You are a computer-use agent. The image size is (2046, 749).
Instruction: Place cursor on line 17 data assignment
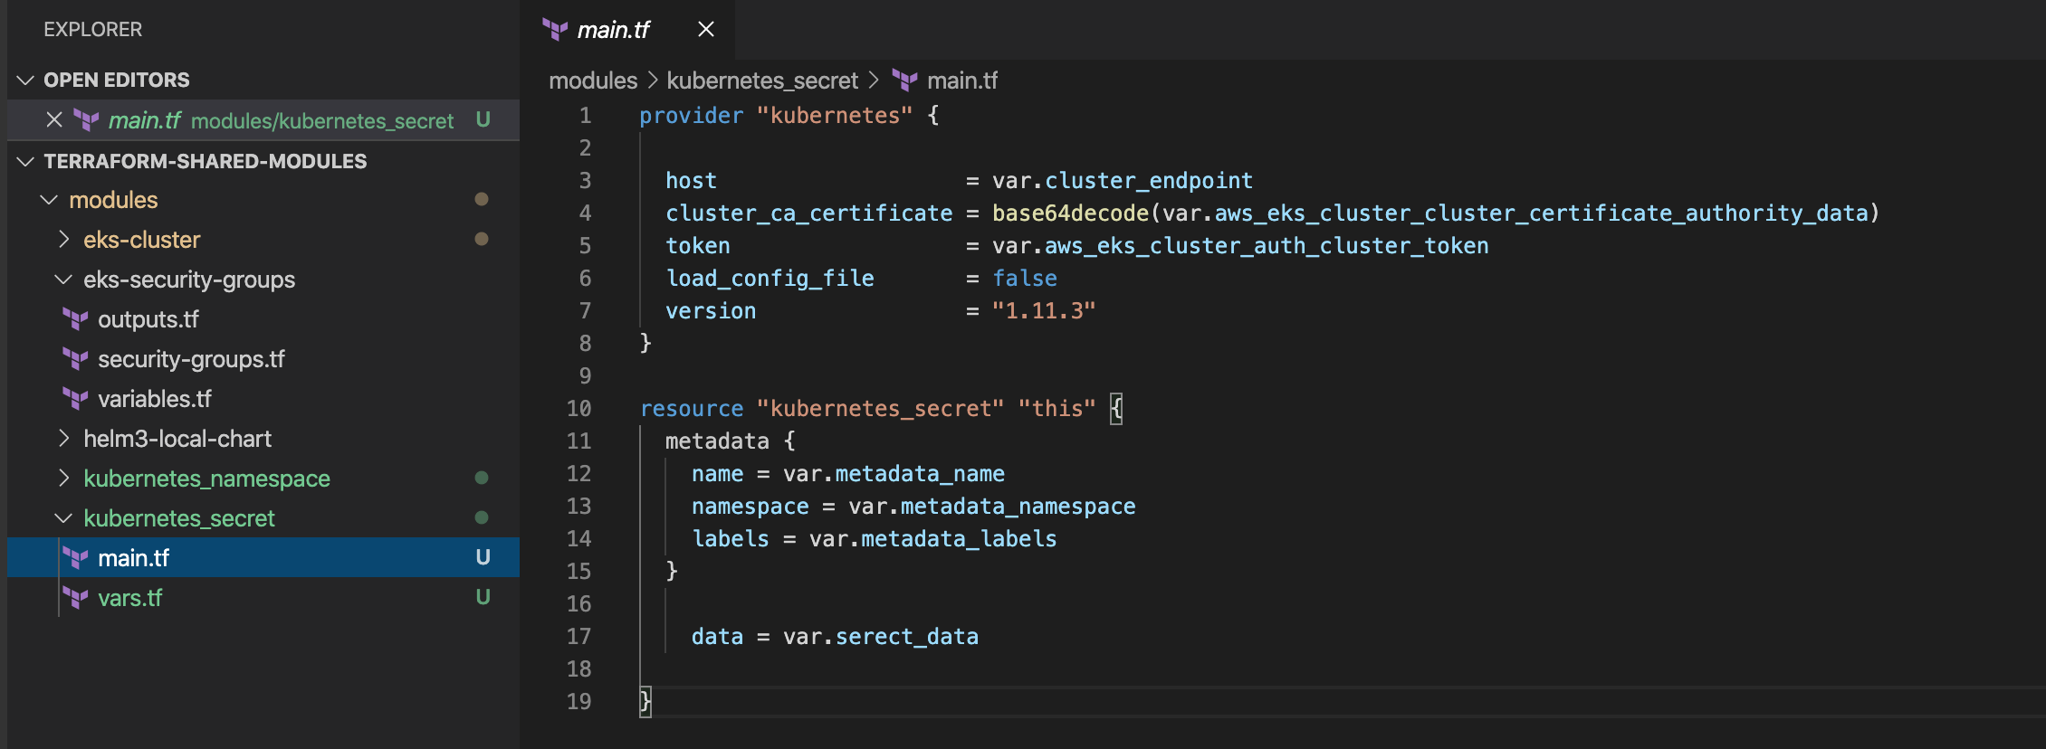[x=834, y=637]
